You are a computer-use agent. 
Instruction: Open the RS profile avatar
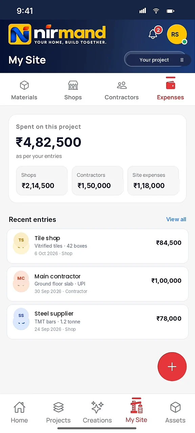177,34
